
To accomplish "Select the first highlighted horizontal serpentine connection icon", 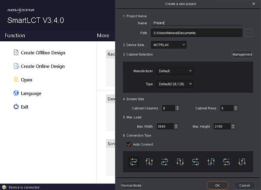I will pyautogui.click(x=134, y=162).
